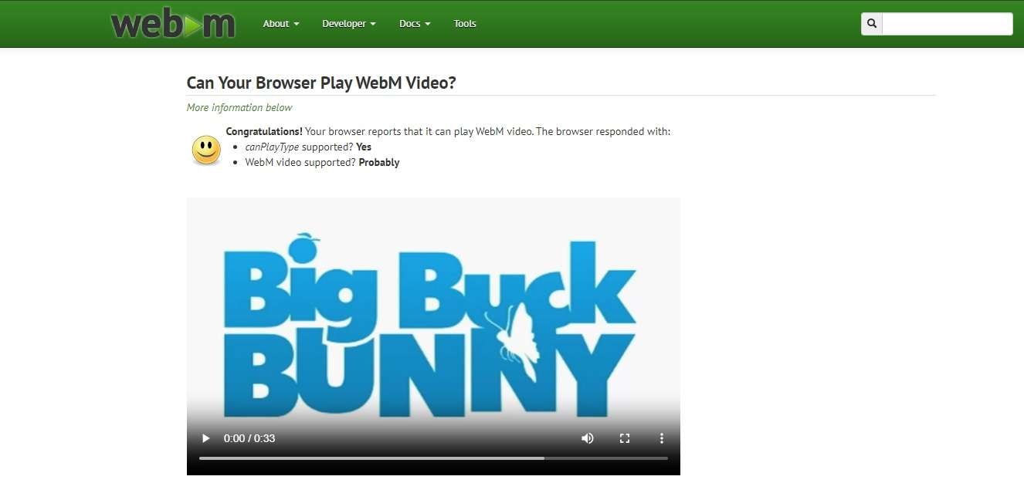Click the "0:00 / 0:33" time display
This screenshot has height=500, width=1024.
(249, 438)
